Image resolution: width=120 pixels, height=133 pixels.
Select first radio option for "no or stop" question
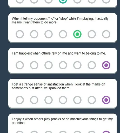[x=20, y=34]
